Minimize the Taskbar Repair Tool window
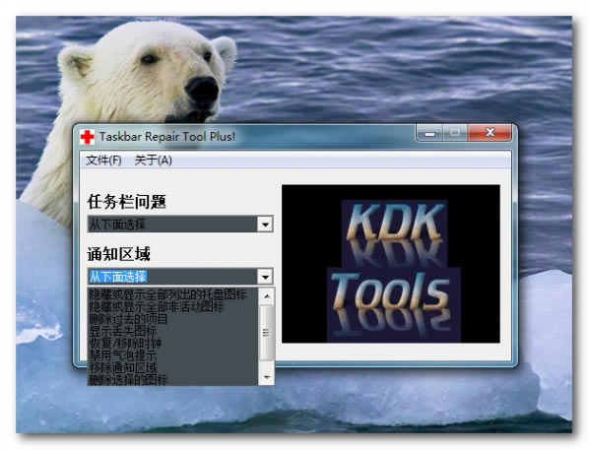Screen dimensions: 589x450 click(x=430, y=133)
